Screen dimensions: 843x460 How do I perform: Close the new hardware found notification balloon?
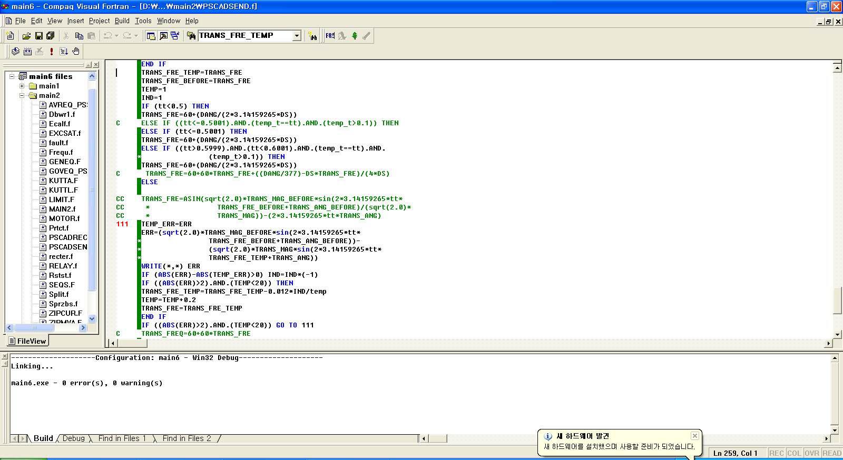pos(695,436)
